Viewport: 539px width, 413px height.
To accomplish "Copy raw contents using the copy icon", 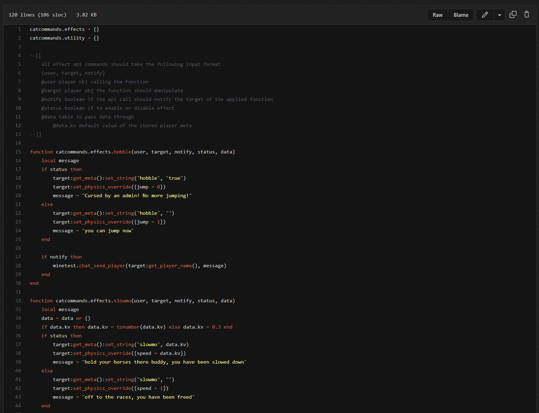I will coord(513,15).
